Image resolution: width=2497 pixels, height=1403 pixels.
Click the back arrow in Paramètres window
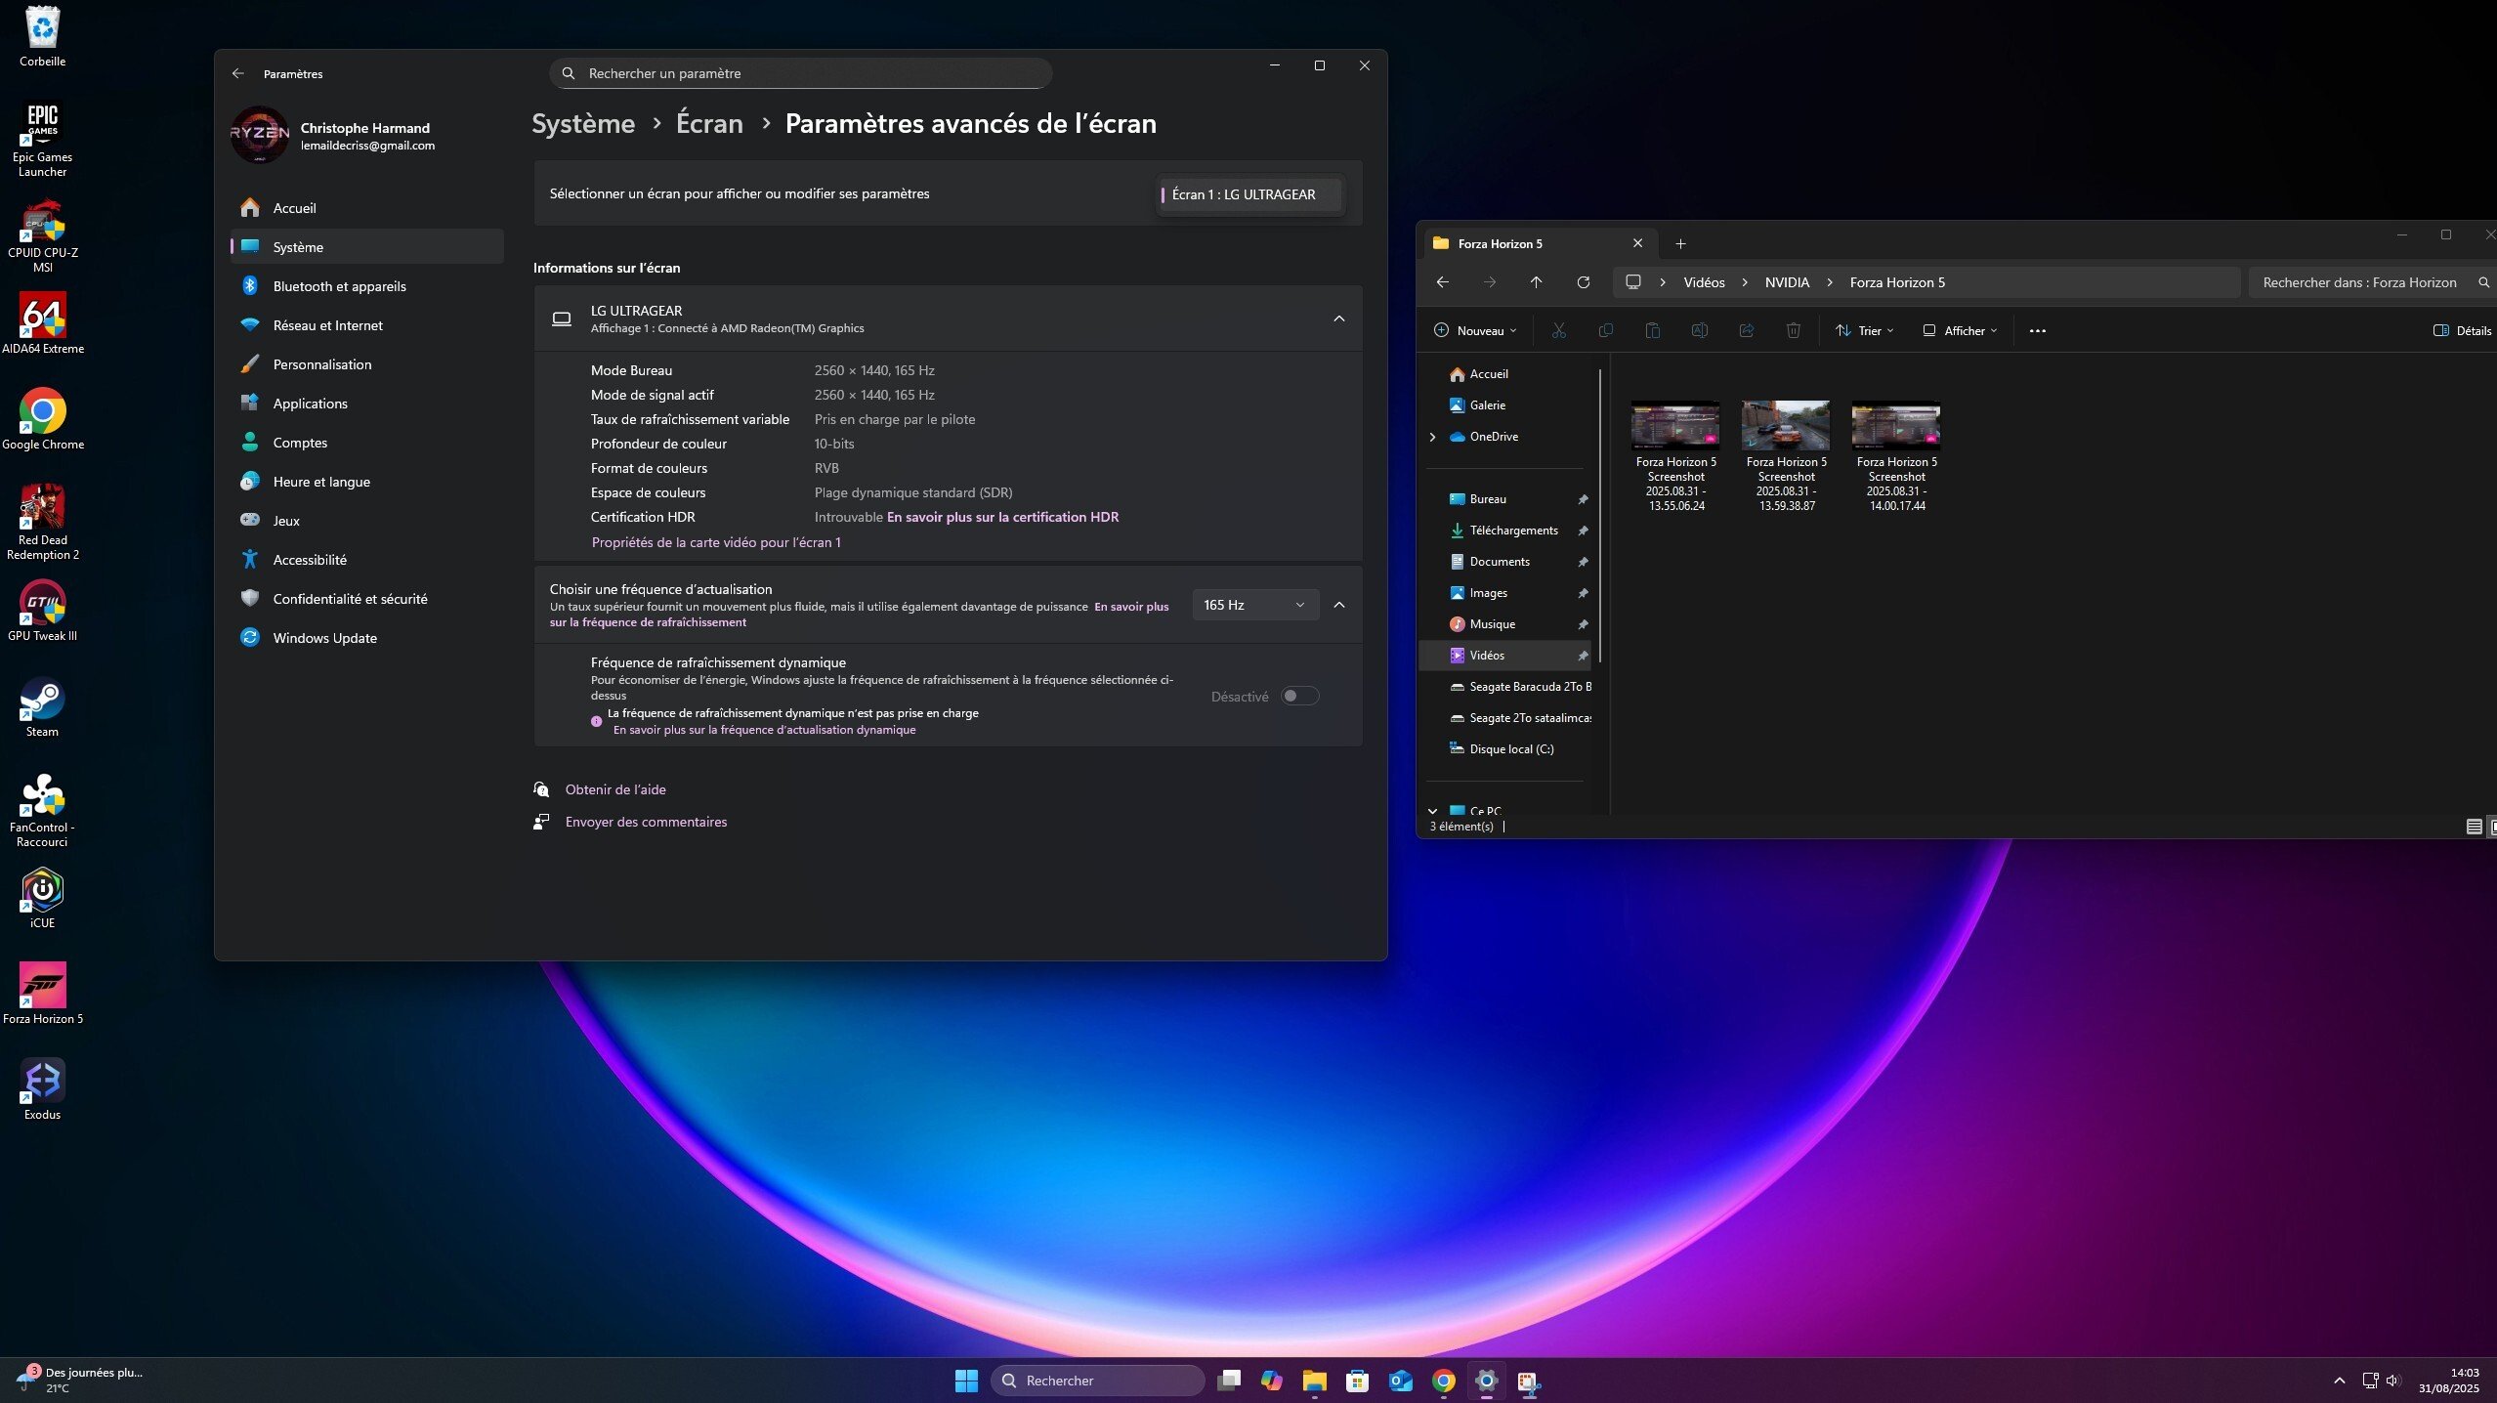pyautogui.click(x=238, y=73)
